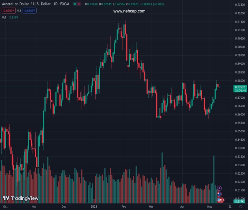Click the red sell price 0.67636 button
248x210 pixels.
tap(9, 10)
